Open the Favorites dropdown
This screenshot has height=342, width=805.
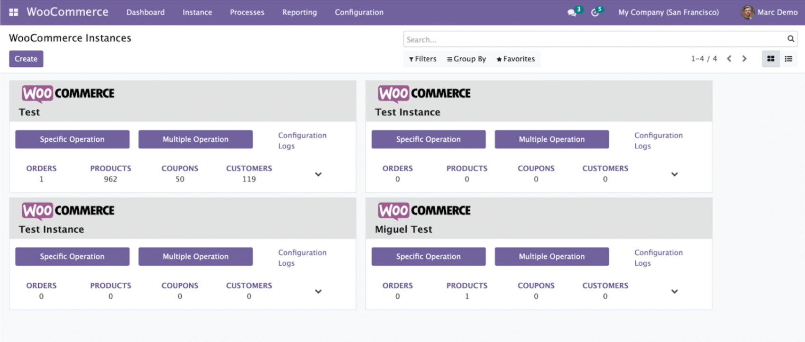(x=515, y=59)
